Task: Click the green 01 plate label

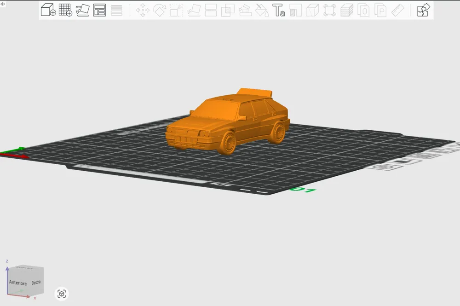Action: [303, 190]
